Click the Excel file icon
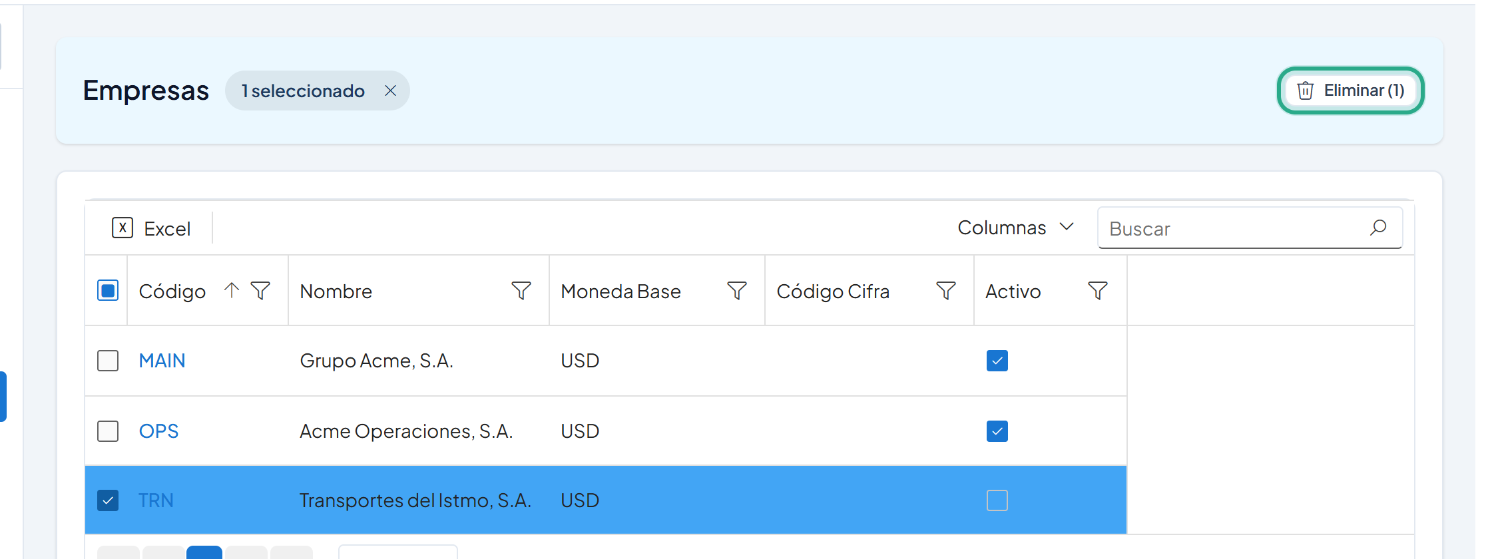 tap(123, 228)
